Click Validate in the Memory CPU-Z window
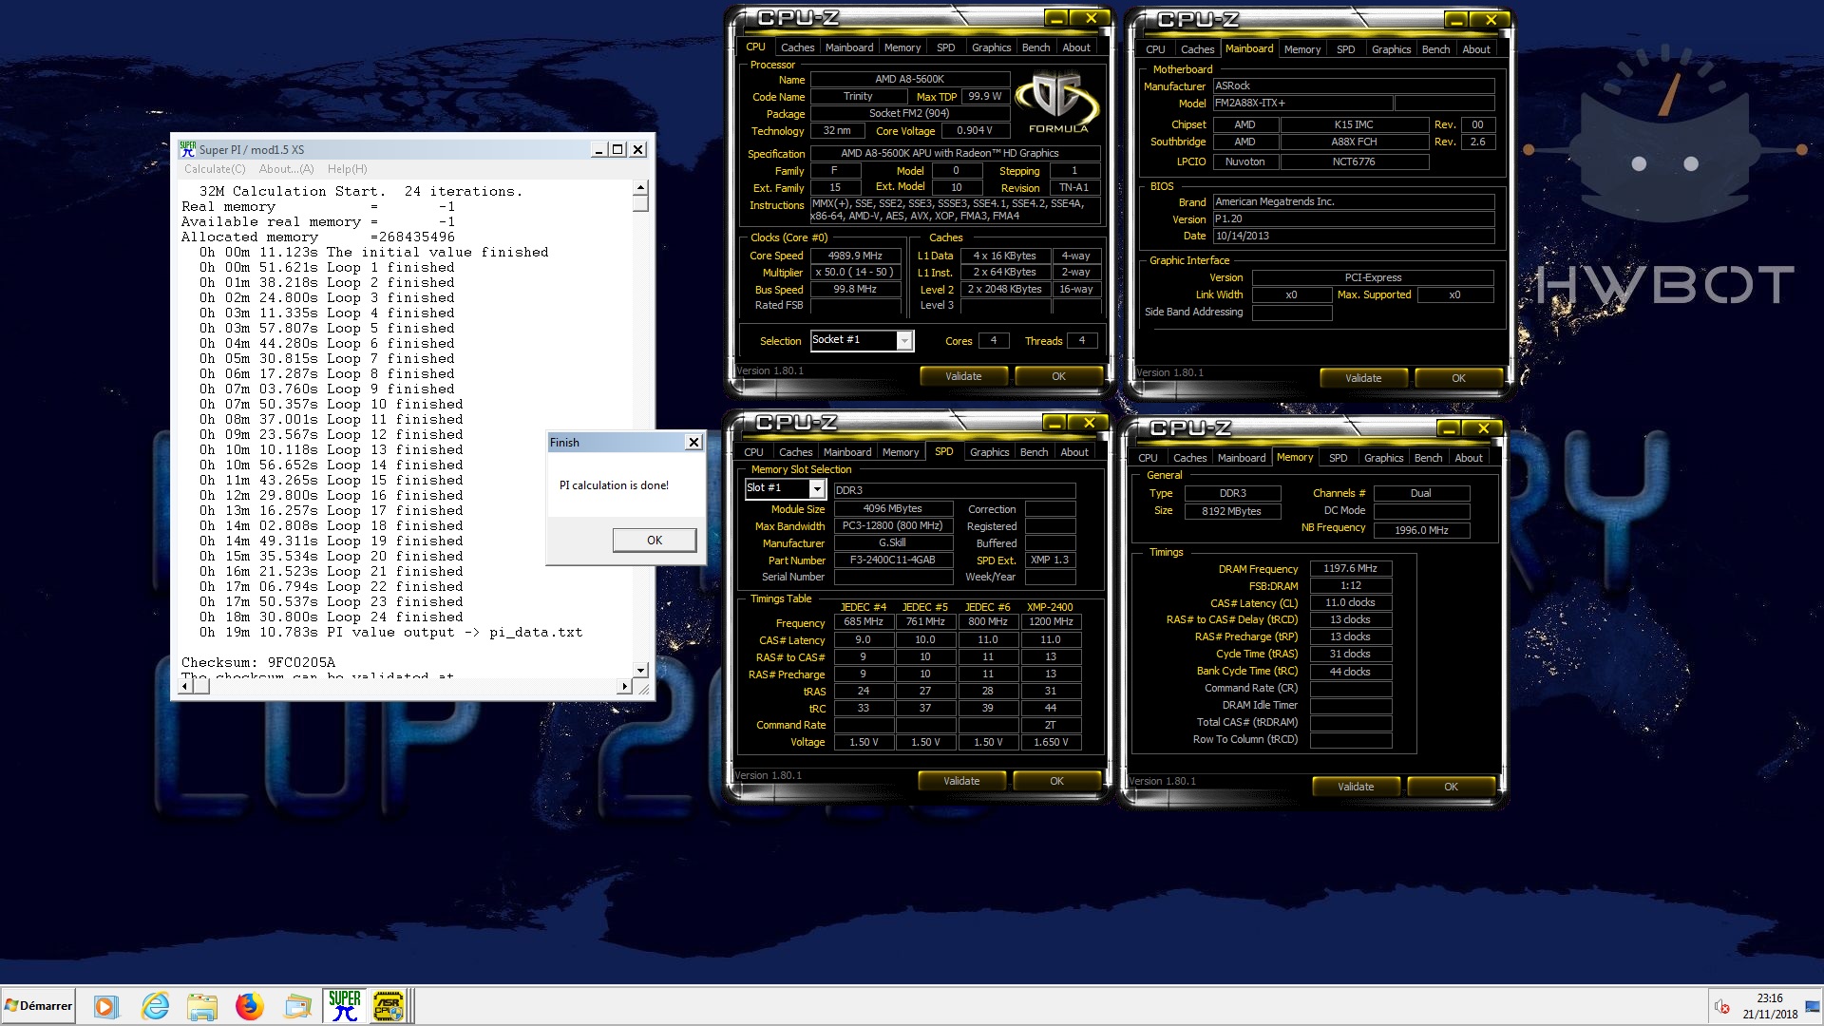This screenshot has width=1824, height=1026. 1356,787
